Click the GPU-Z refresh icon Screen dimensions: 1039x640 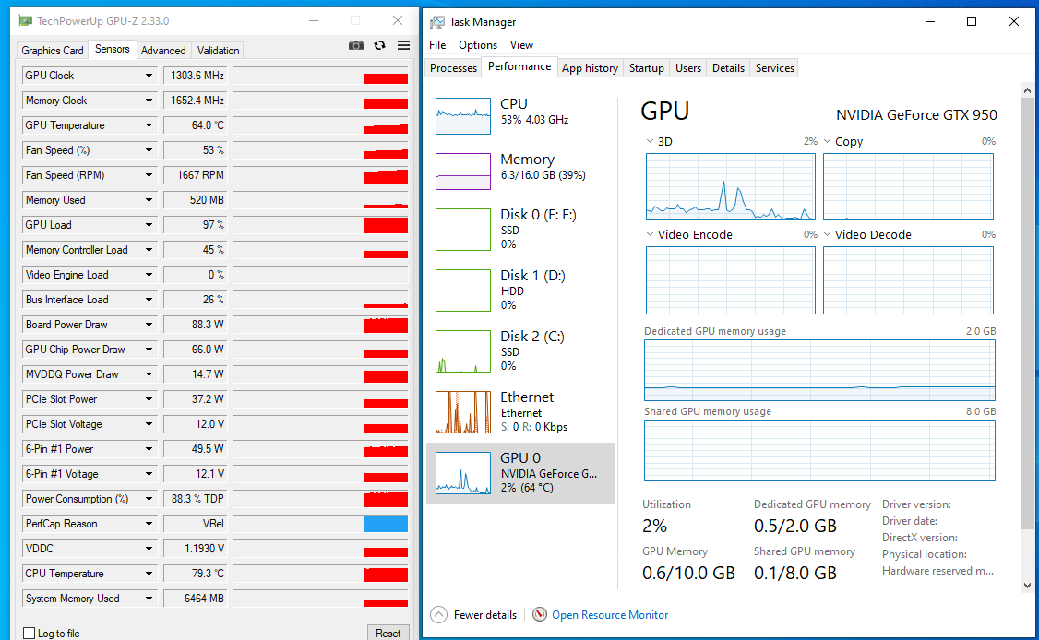(x=379, y=45)
